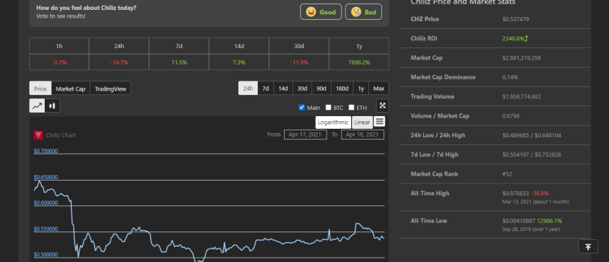The image size is (609, 262).
Task: Switch to the Price tab
Action: pos(40,89)
